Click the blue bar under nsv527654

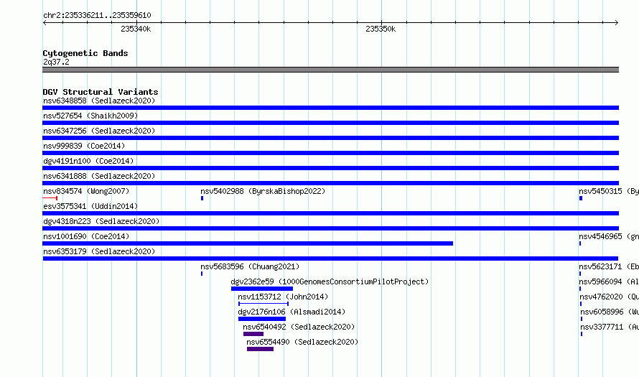(x=331, y=123)
